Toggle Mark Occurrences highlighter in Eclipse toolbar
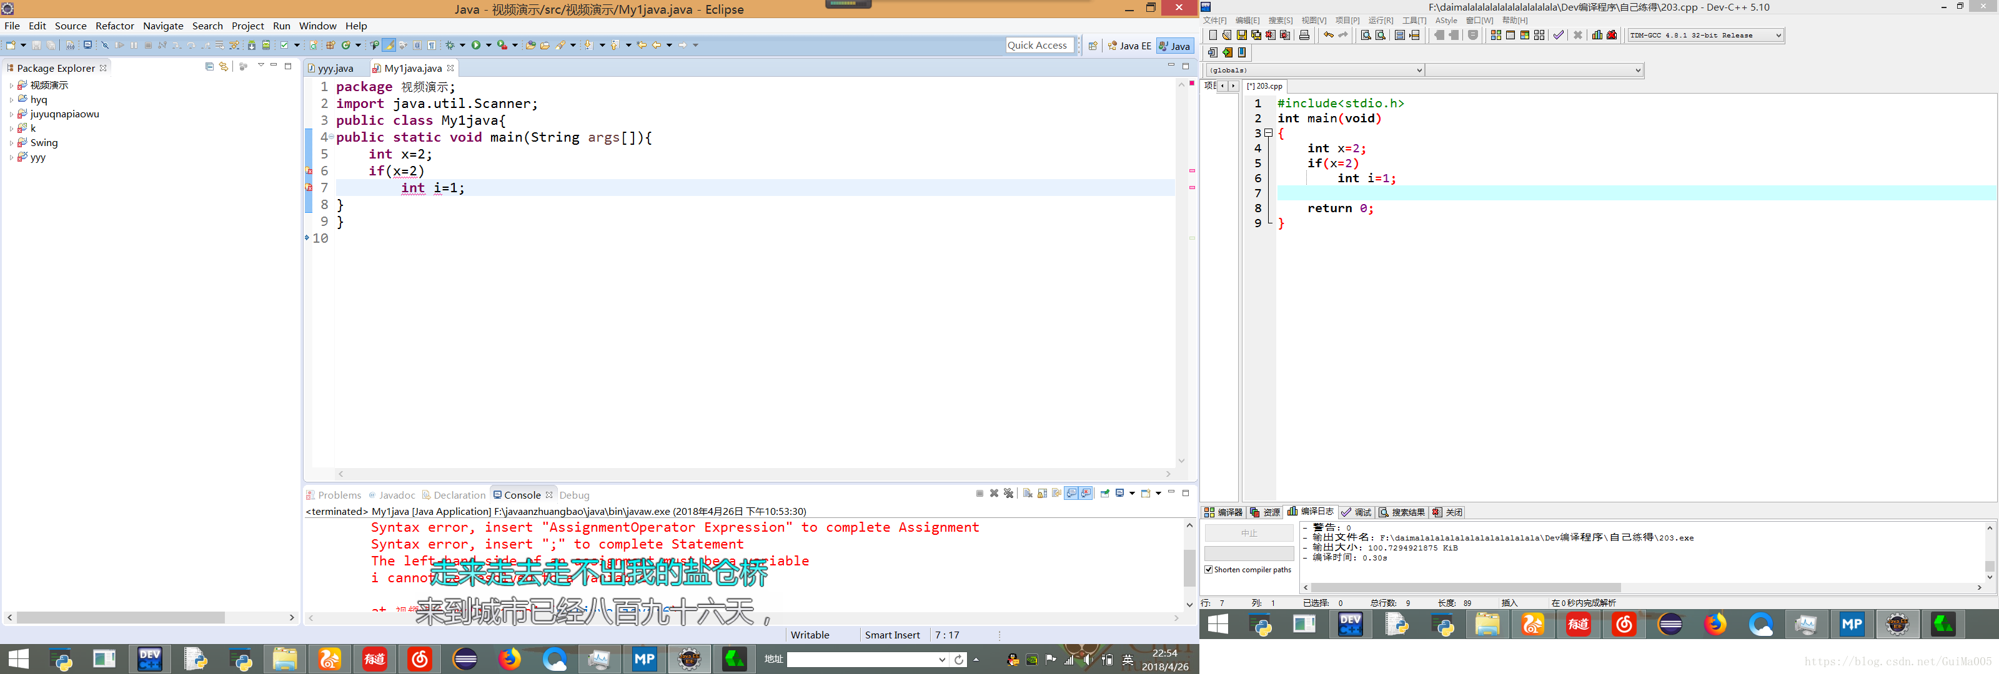 (x=389, y=45)
